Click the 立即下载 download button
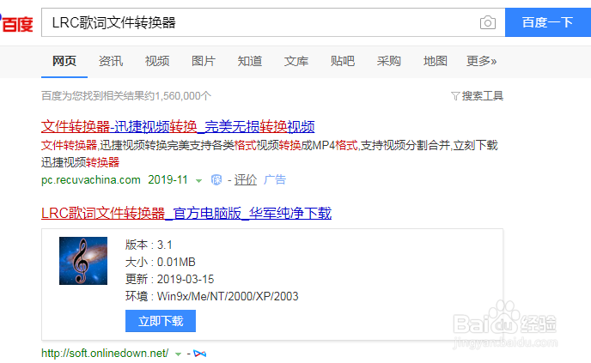 (161, 321)
